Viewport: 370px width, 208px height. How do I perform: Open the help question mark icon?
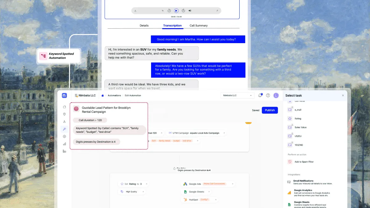268,96
